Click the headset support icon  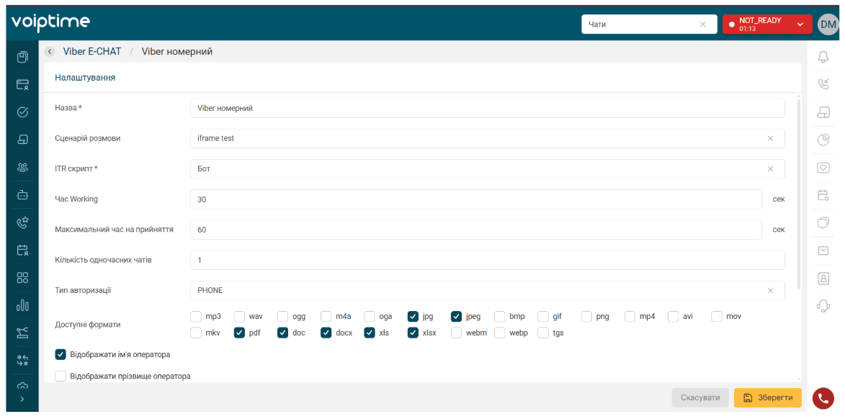[823, 306]
